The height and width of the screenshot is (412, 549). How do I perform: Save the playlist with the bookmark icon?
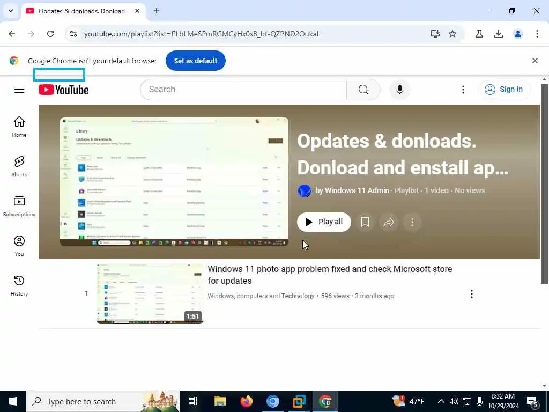pos(365,222)
